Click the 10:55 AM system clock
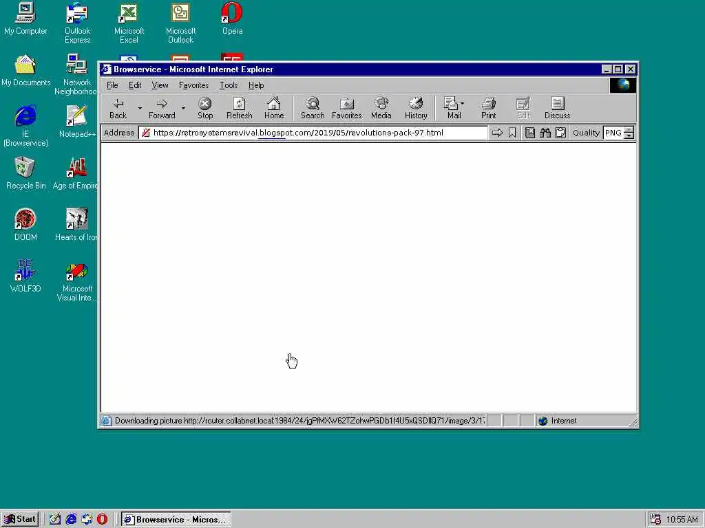705x528 pixels. click(x=682, y=520)
